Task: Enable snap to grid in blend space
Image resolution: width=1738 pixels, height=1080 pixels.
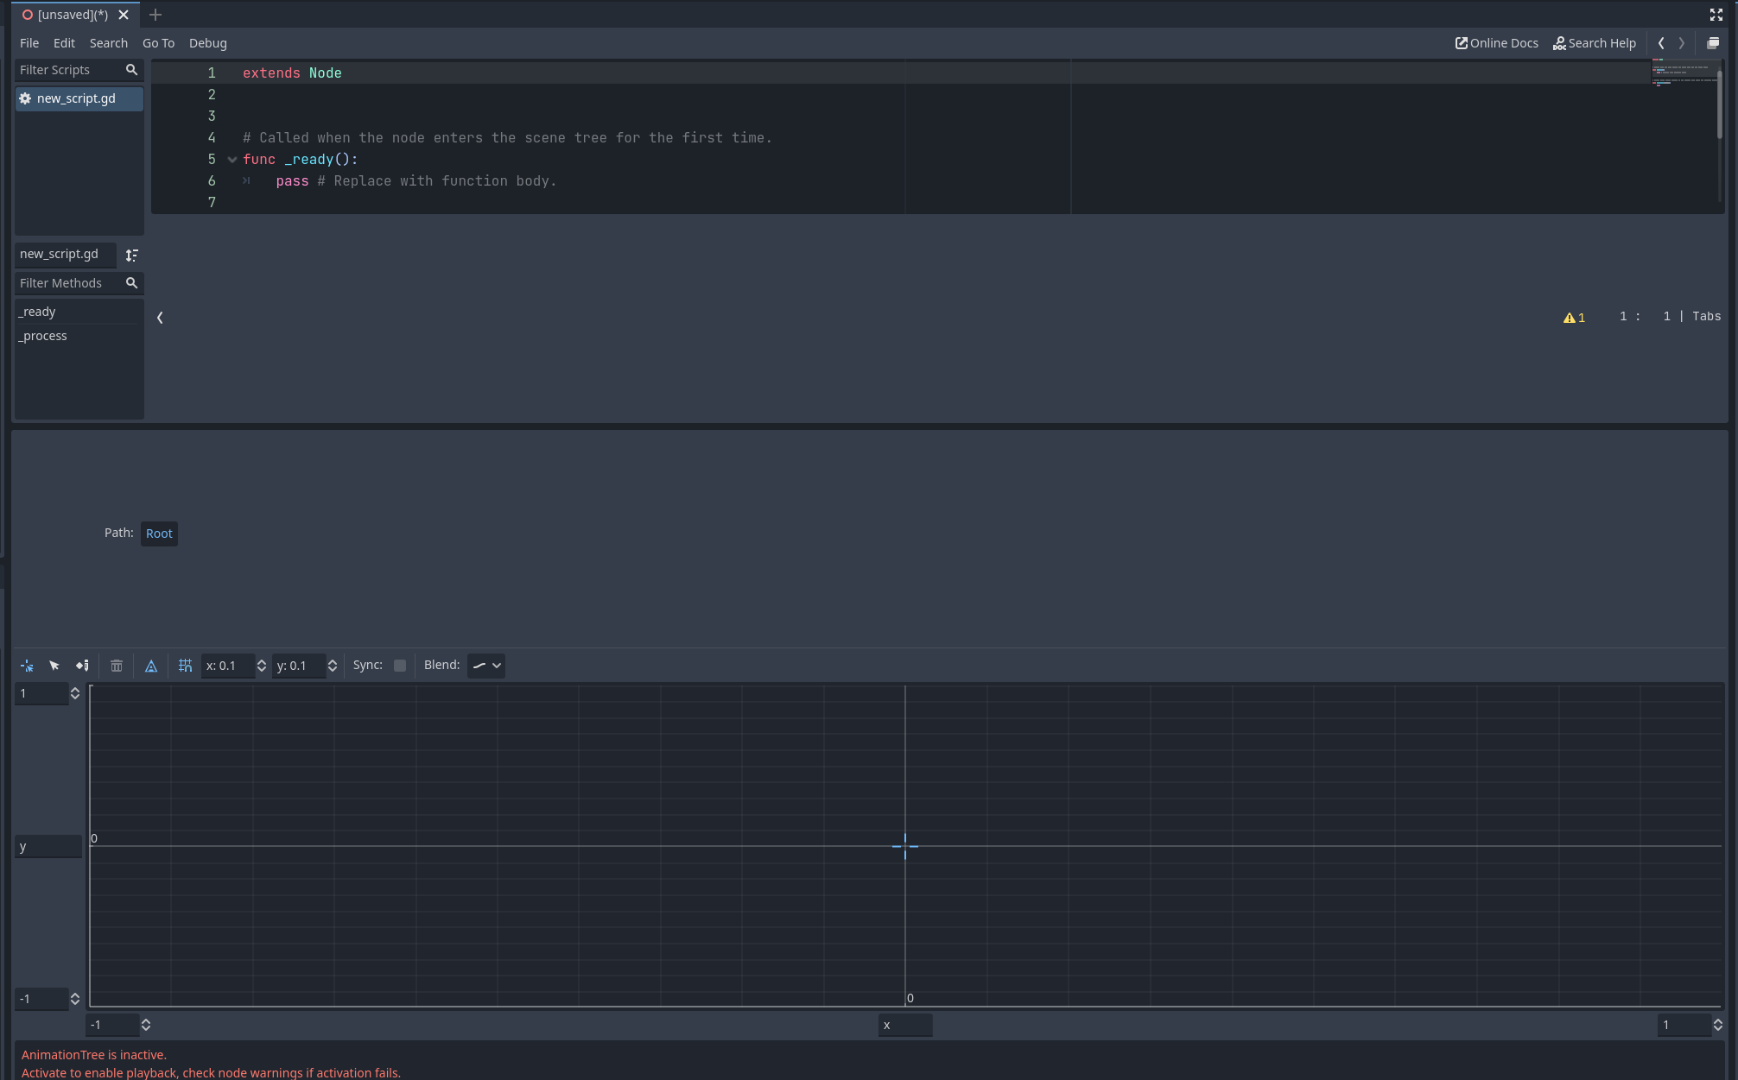Action: (x=185, y=665)
